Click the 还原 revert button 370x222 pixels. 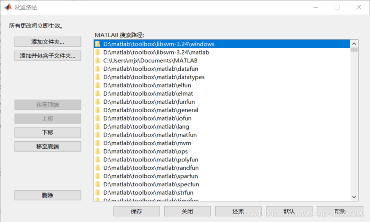point(238,211)
